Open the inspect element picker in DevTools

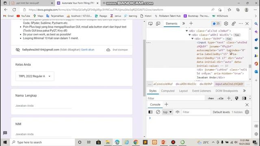(150, 24)
